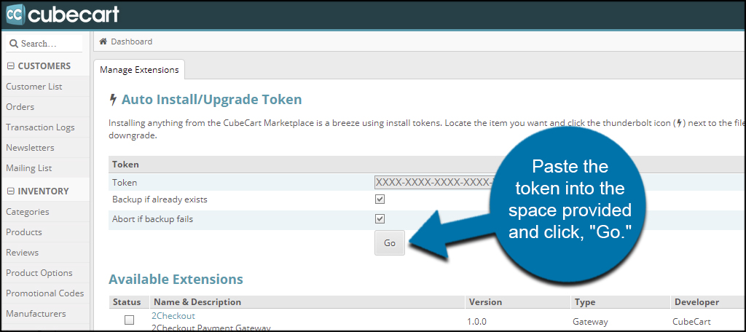746x332 pixels.
Task: Focus the Search field in sidebar
Action: click(44, 44)
